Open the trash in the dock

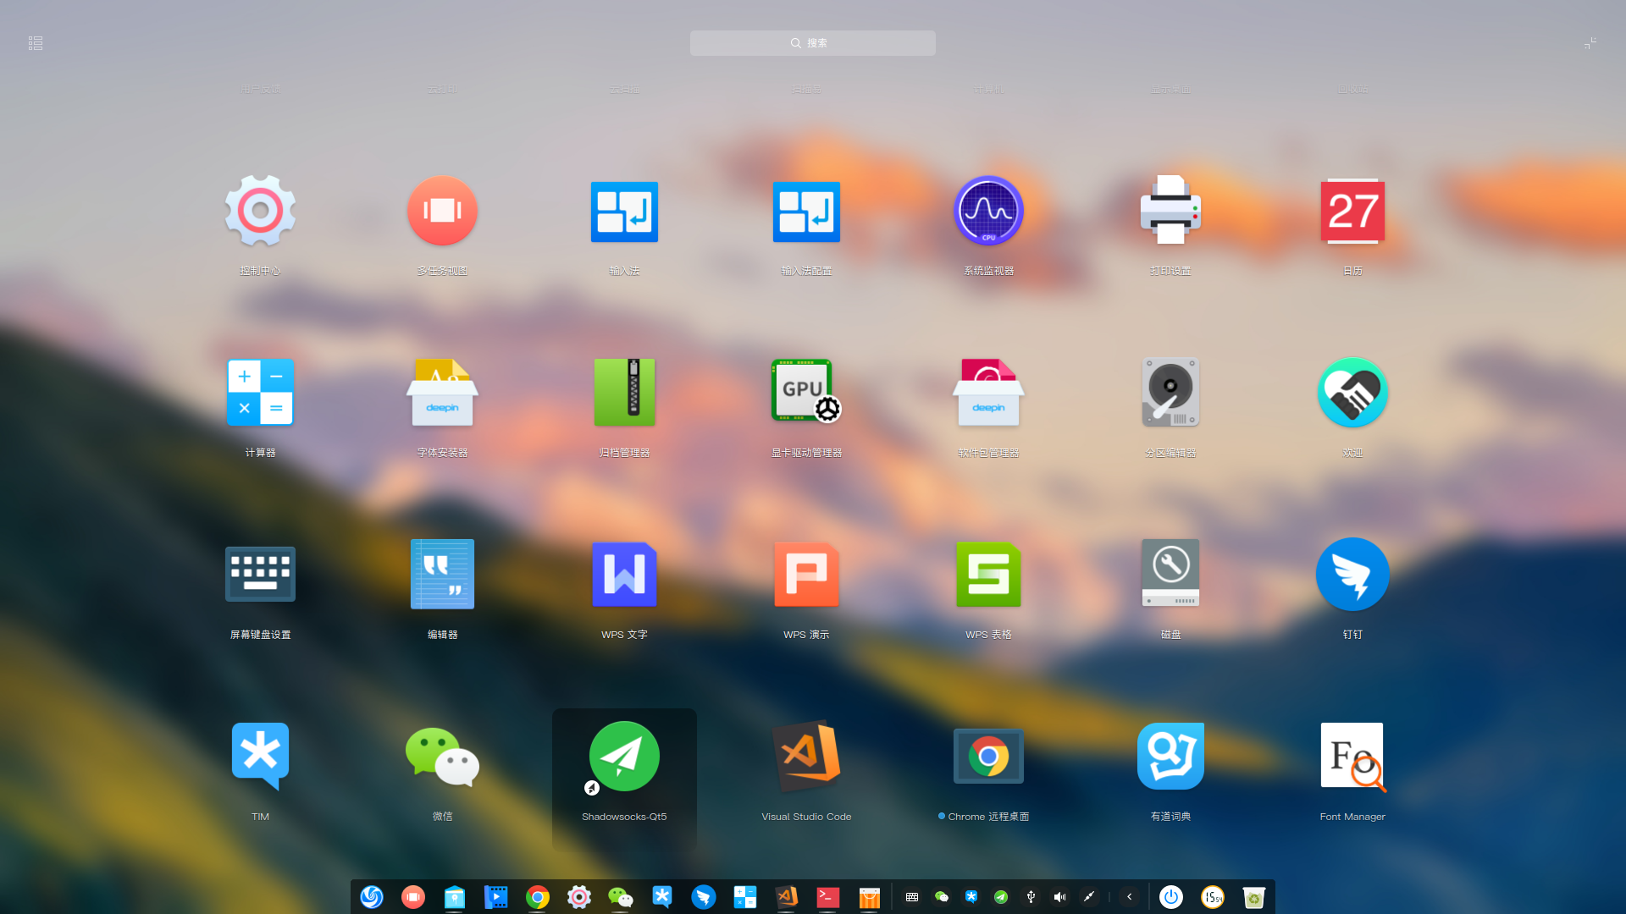[x=1254, y=897]
